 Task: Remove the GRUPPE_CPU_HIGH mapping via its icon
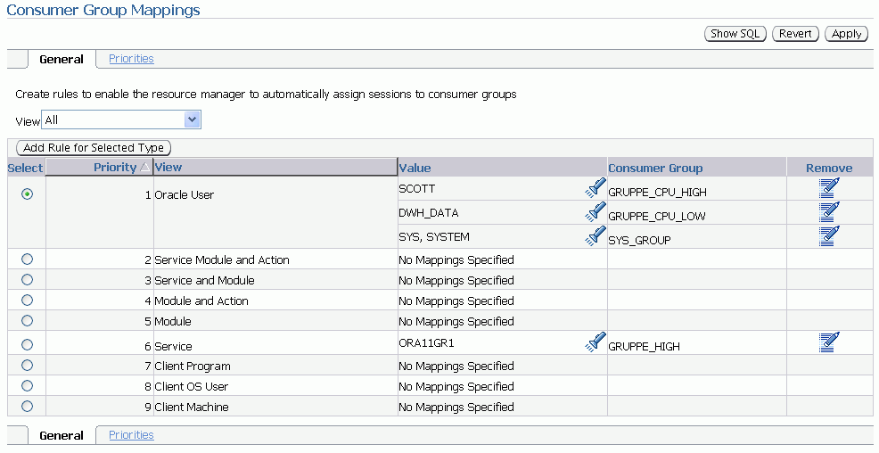pyautogui.click(x=829, y=188)
